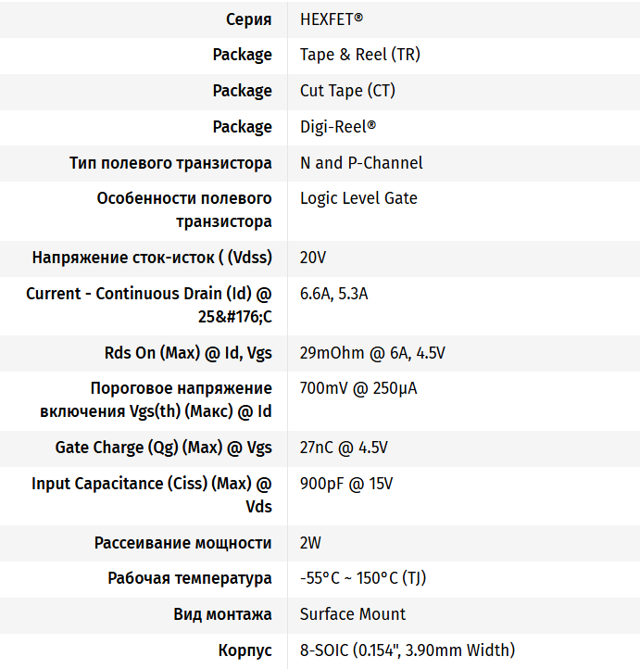
Task: Select the Tape & Reel (TR) value
Action: (359, 55)
